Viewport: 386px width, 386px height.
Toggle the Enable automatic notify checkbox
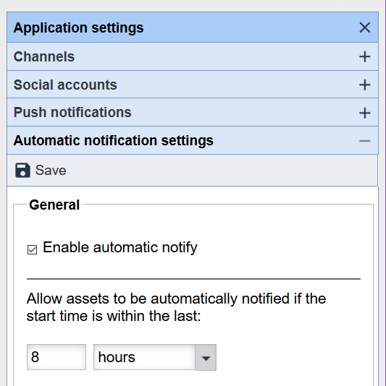click(32, 249)
